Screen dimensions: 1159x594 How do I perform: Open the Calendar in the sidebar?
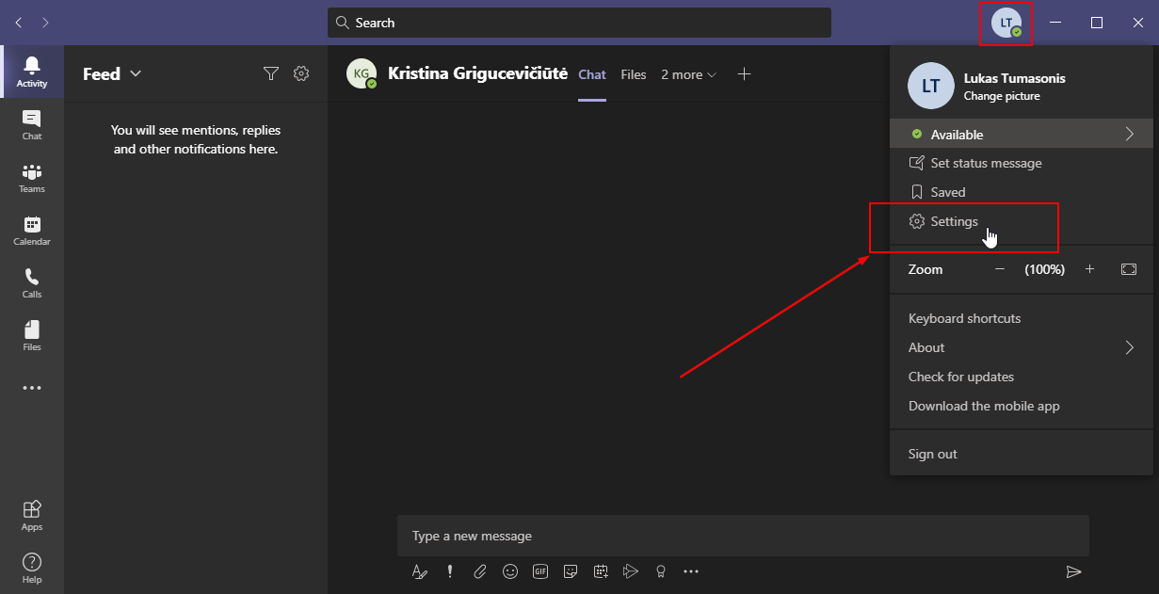tap(32, 230)
